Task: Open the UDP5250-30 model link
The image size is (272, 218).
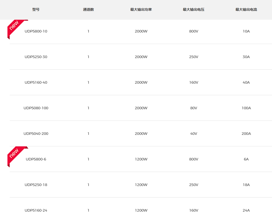Action: pyautogui.click(x=36, y=57)
